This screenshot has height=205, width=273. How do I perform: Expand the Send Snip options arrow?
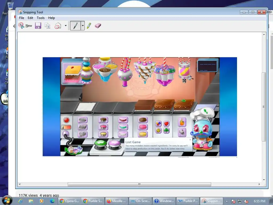coord(66,26)
